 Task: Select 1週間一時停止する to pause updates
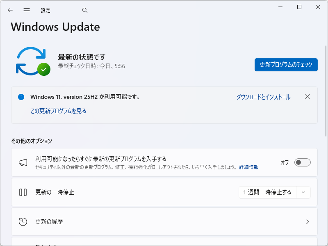click(269, 192)
